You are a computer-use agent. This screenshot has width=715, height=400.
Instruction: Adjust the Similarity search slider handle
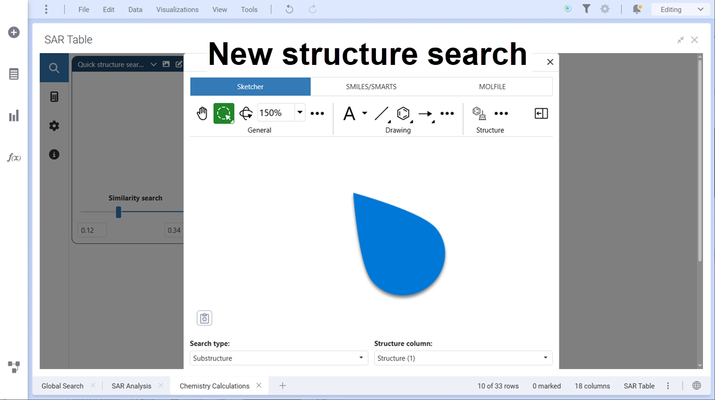pyautogui.click(x=119, y=212)
